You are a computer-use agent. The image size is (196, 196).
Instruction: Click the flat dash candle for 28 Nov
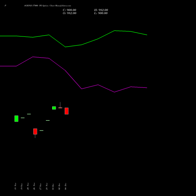48,120
